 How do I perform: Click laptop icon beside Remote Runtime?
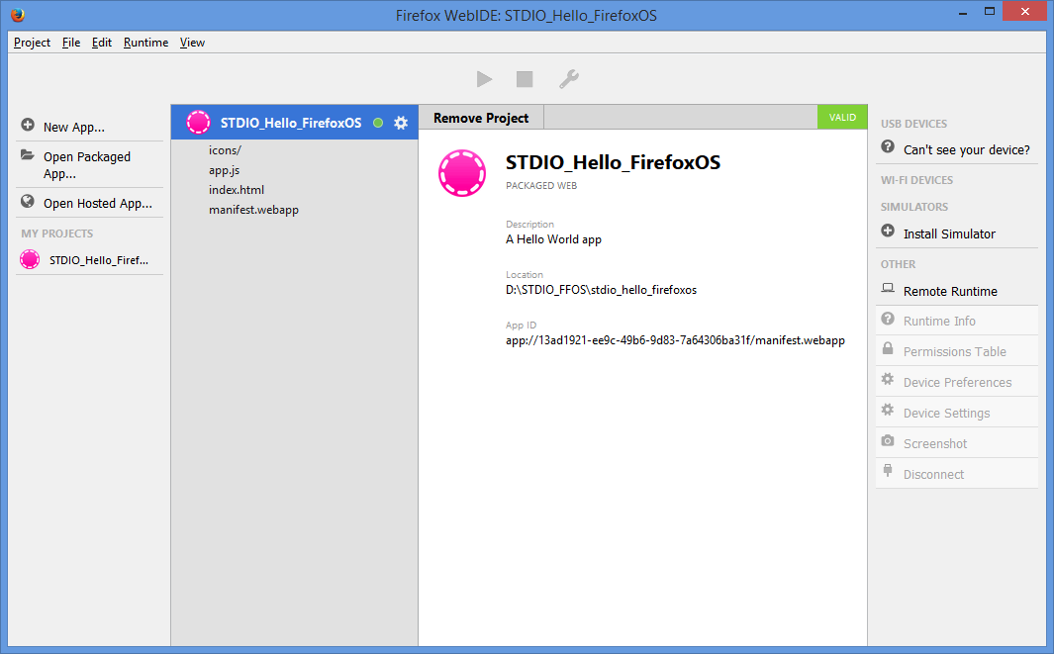[888, 288]
